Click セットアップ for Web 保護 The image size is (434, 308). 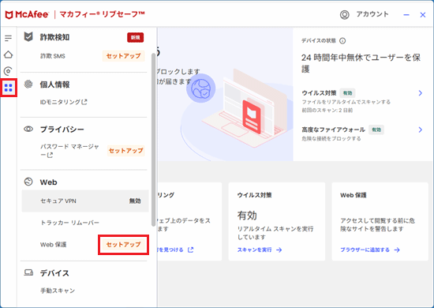tap(123, 245)
